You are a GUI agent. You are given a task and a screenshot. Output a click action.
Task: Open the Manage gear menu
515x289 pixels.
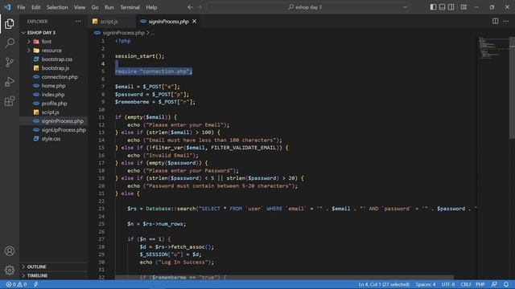(x=10, y=270)
